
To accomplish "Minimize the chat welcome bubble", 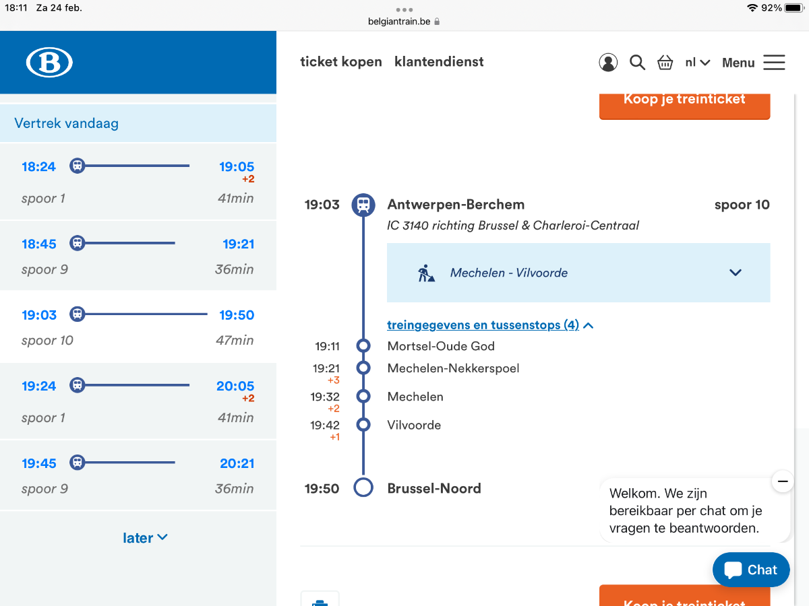I will 782,481.
